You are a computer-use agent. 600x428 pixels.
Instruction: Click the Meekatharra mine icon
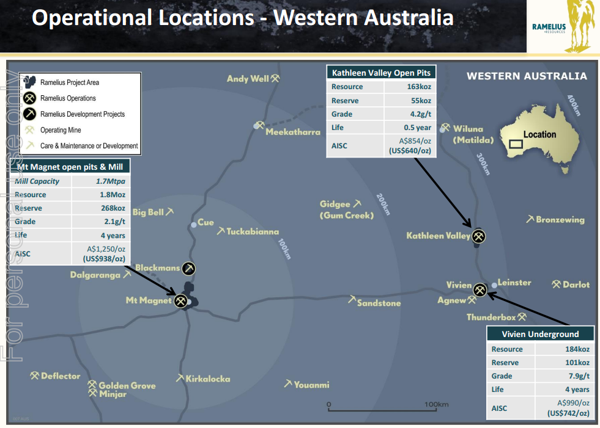[x=260, y=125]
